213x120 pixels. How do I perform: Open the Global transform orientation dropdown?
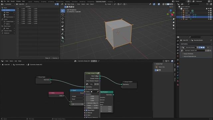point(109,4)
